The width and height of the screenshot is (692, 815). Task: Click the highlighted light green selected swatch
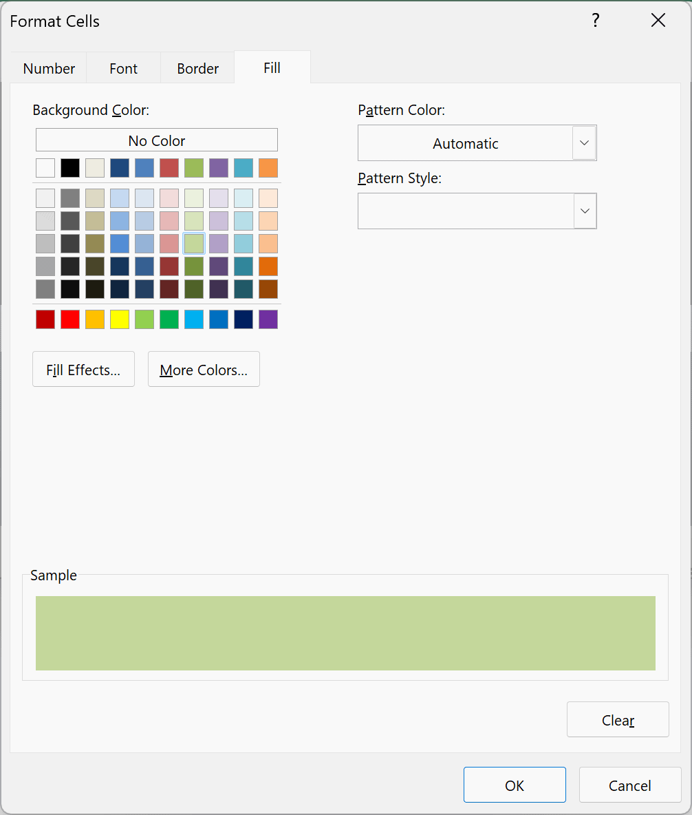194,243
